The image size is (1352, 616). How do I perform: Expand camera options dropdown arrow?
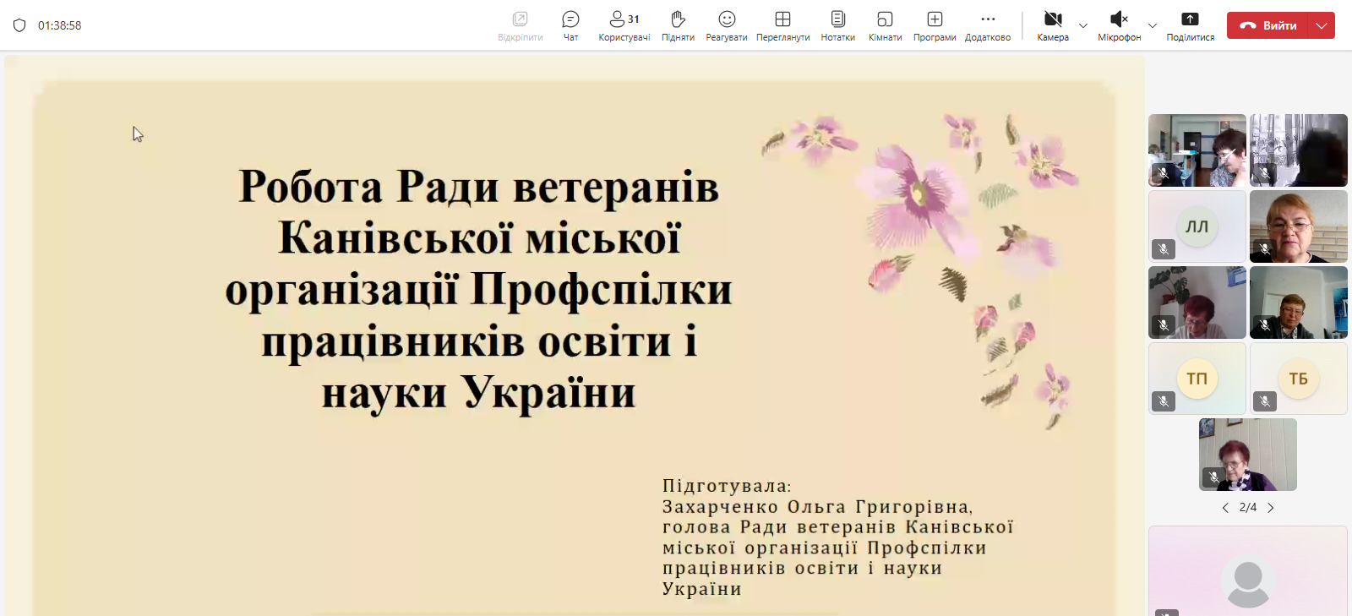point(1083,26)
